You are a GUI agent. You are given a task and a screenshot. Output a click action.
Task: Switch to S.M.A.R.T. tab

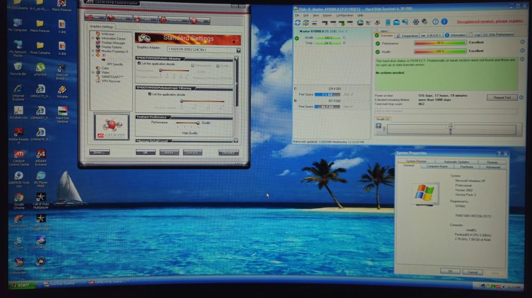tap(430, 35)
